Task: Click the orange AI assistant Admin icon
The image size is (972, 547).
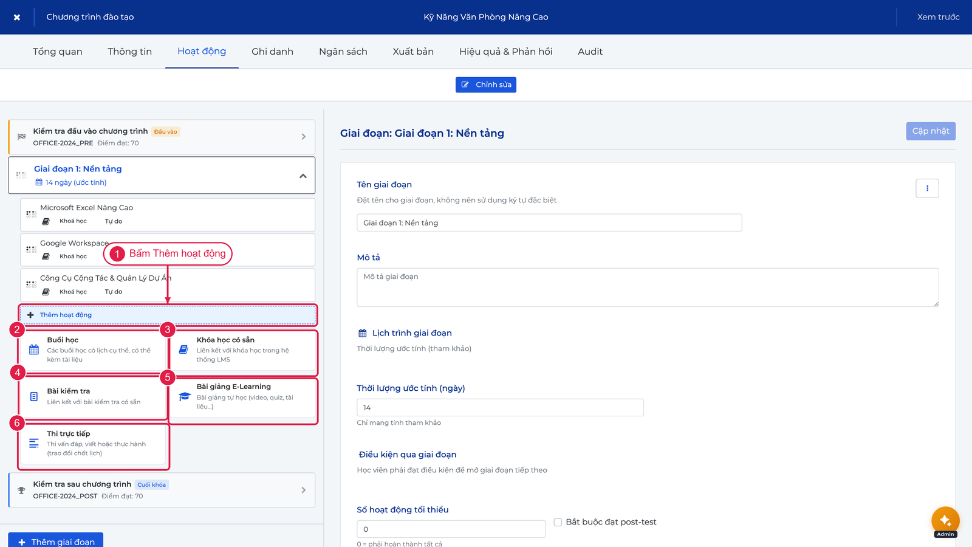Action: pyautogui.click(x=945, y=520)
